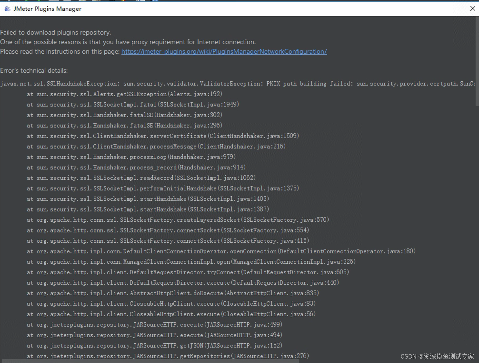
Task: Select the proxy requirement explanation sentence
Action: 128,42
